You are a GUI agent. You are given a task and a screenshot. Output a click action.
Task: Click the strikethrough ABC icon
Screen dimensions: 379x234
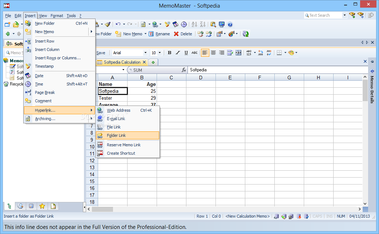click(194, 53)
